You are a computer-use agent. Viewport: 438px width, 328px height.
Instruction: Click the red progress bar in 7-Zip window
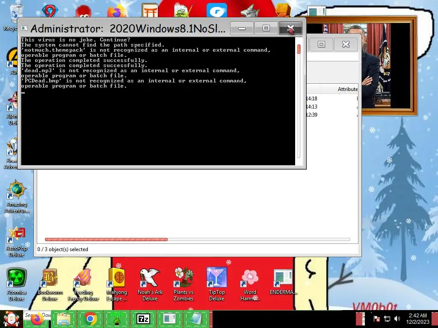click(x=106, y=239)
